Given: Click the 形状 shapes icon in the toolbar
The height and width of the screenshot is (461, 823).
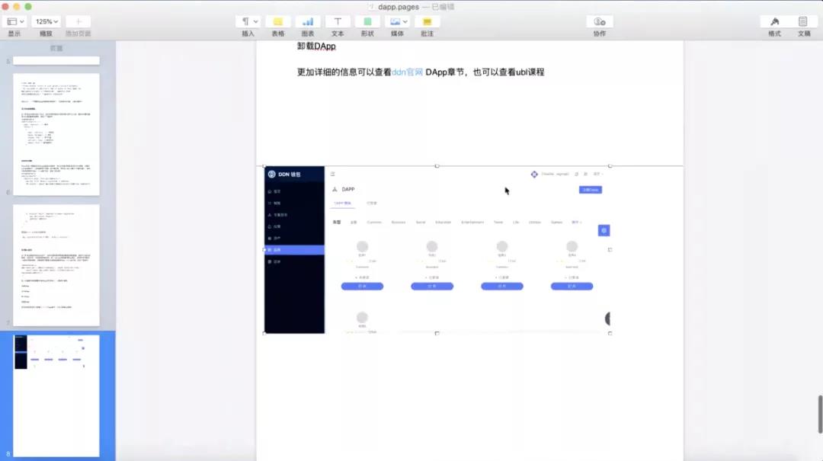Looking at the screenshot, I should coord(367,21).
